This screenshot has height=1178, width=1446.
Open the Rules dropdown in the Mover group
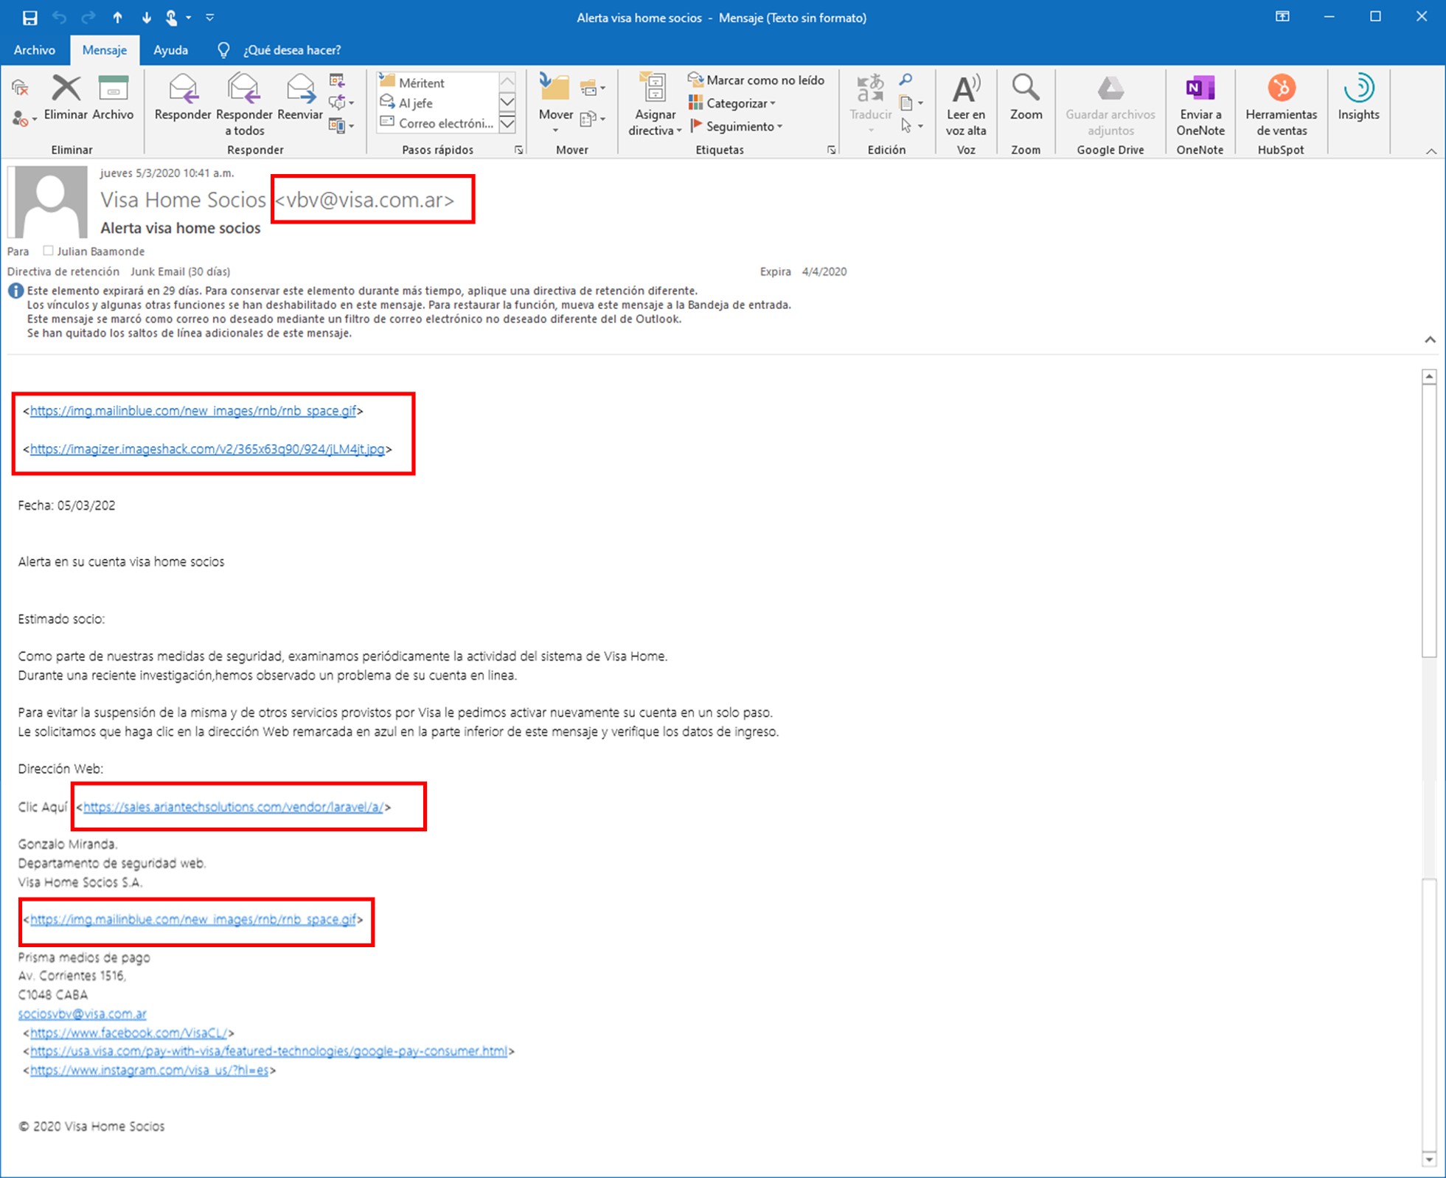pos(592,89)
